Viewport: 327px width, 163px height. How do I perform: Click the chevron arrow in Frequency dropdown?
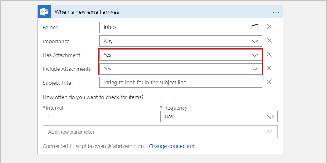tap(270, 117)
